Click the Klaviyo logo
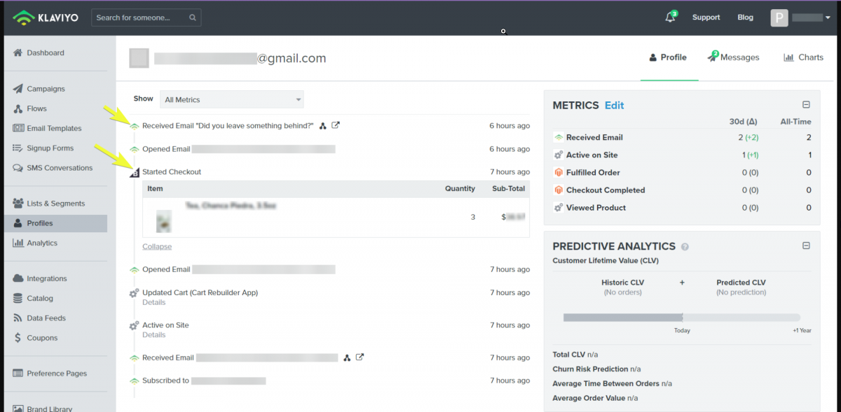The width and height of the screenshot is (841, 412). 47,17
